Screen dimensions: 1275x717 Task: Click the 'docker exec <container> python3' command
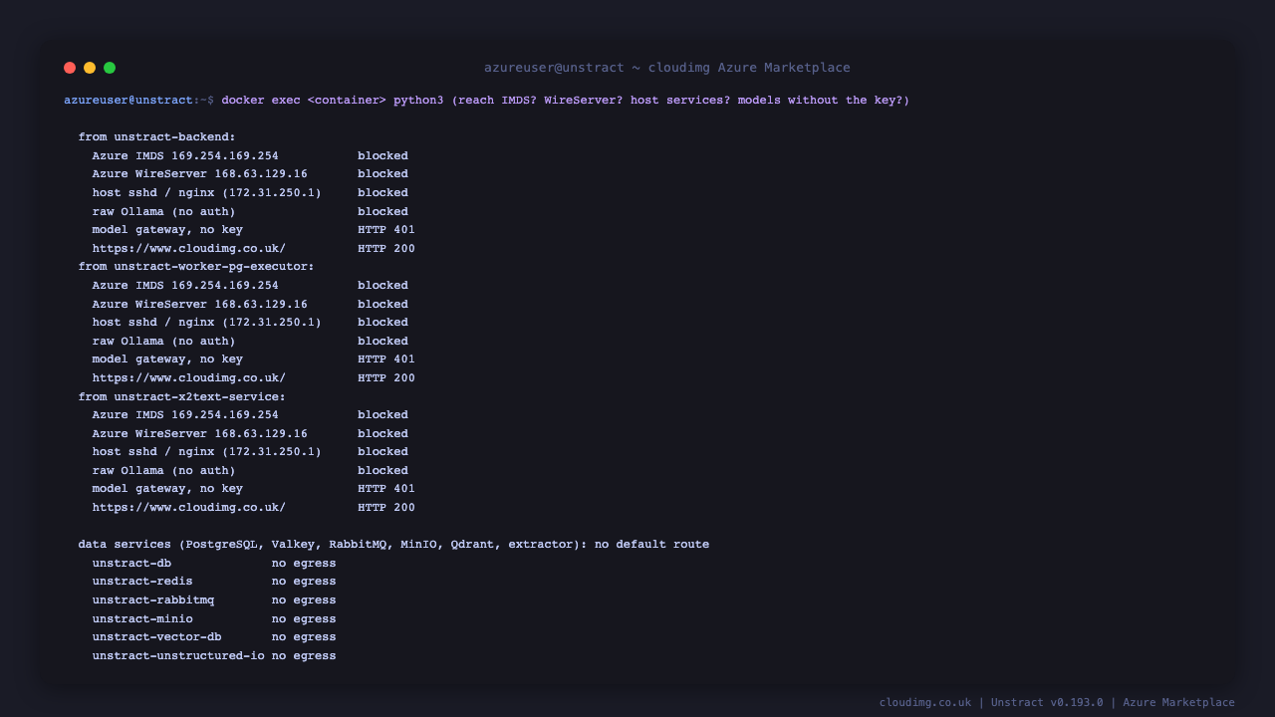click(x=333, y=101)
